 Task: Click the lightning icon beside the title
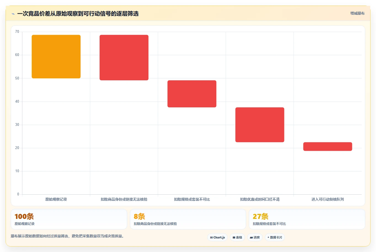pos(13,14)
